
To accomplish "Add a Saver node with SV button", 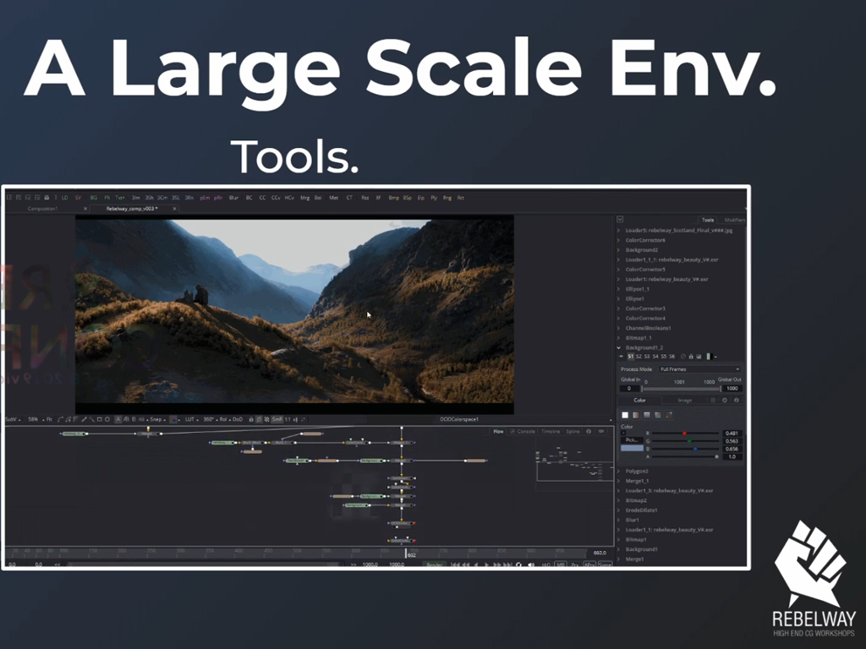I will (x=78, y=198).
